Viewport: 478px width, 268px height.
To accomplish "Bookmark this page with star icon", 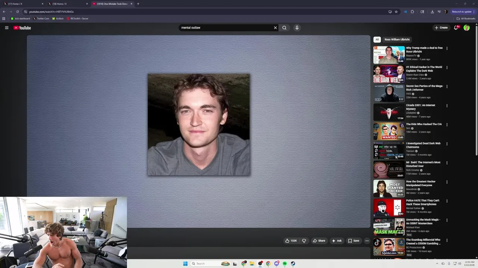I will coord(396,12).
